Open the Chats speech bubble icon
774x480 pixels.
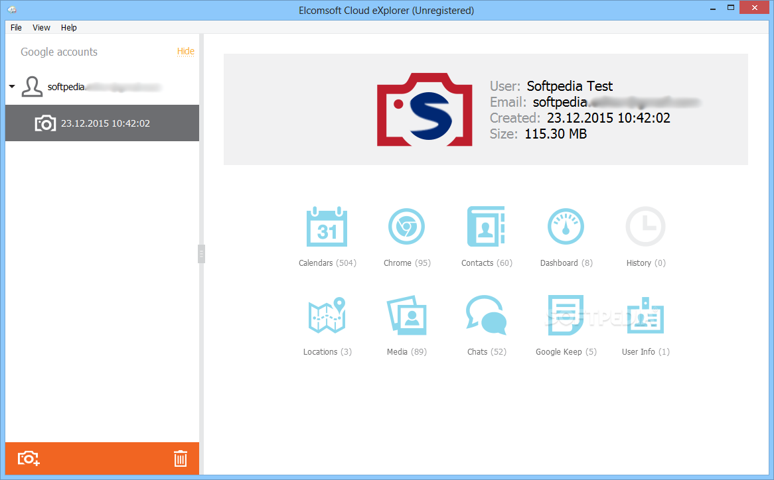coord(486,316)
